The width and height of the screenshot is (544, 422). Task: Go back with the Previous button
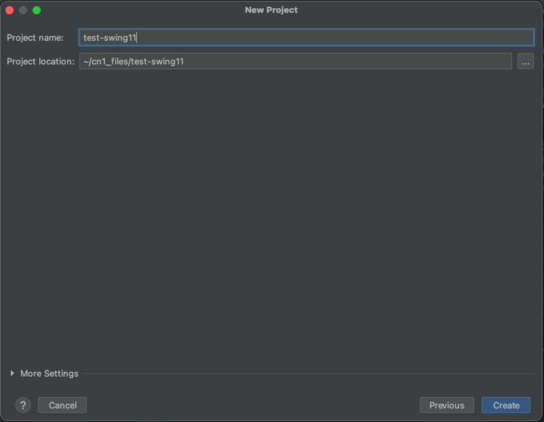coord(447,405)
